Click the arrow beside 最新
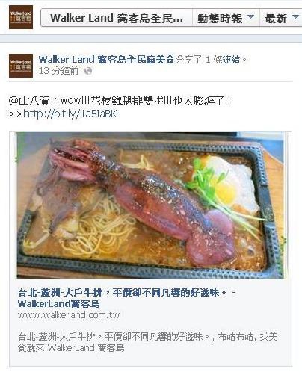This screenshot has width=302, height=375. point(295,17)
